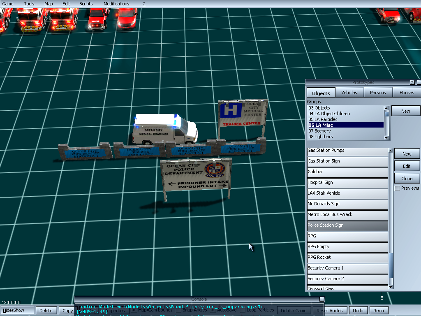
Task: Select the Police Station Sign prototype
Action: click(x=347, y=226)
